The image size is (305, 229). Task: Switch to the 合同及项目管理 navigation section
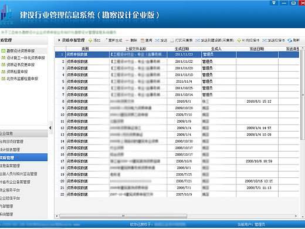click(23, 142)
